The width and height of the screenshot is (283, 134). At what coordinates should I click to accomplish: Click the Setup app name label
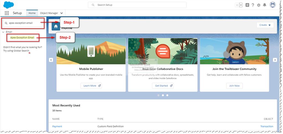pyautogui.click(x=17, y=13)
